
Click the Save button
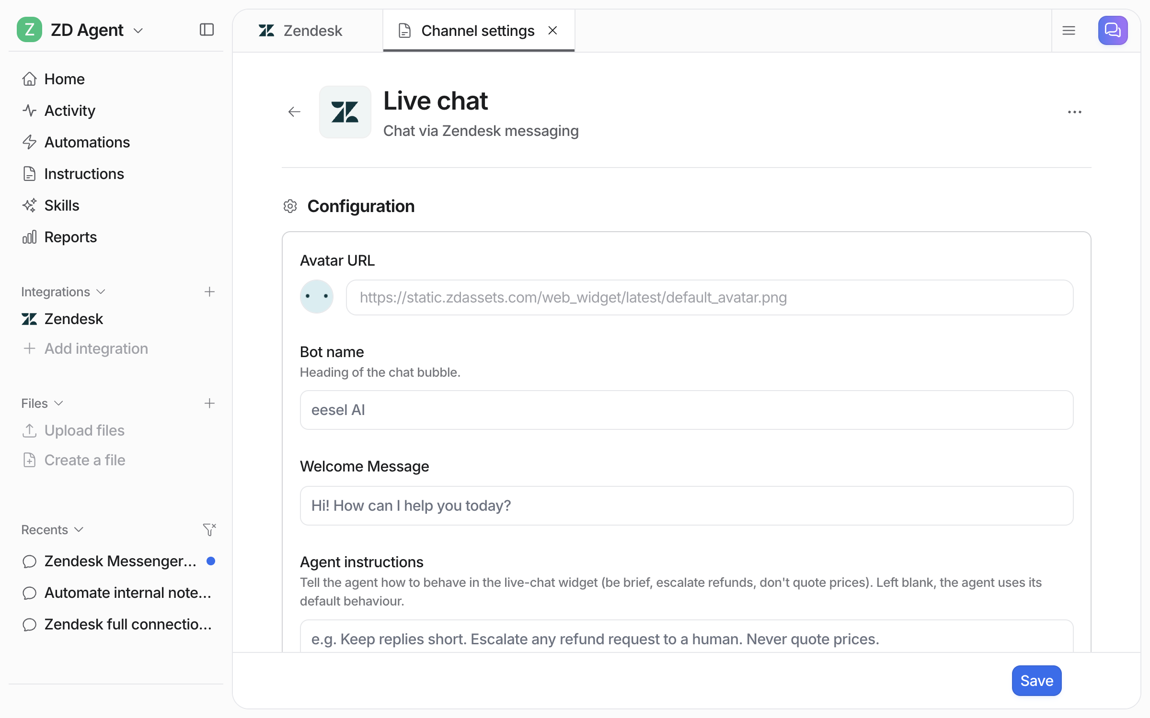1036,681
